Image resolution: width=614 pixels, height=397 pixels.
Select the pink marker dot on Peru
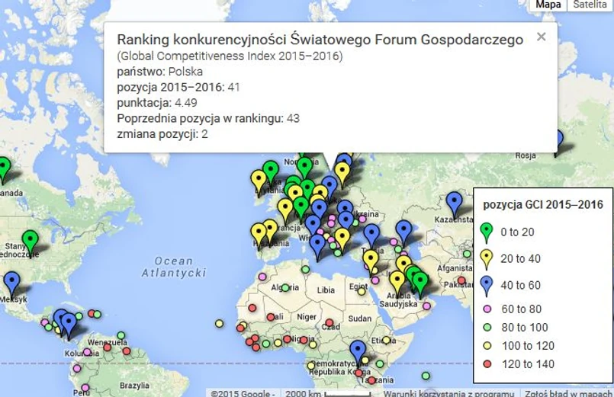[x=85, y=388]
